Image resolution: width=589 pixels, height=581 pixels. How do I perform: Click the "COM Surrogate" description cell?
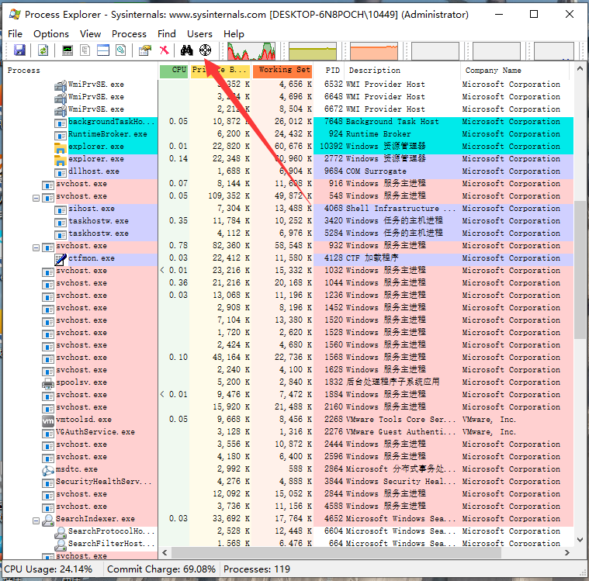(x=376, y=171)
